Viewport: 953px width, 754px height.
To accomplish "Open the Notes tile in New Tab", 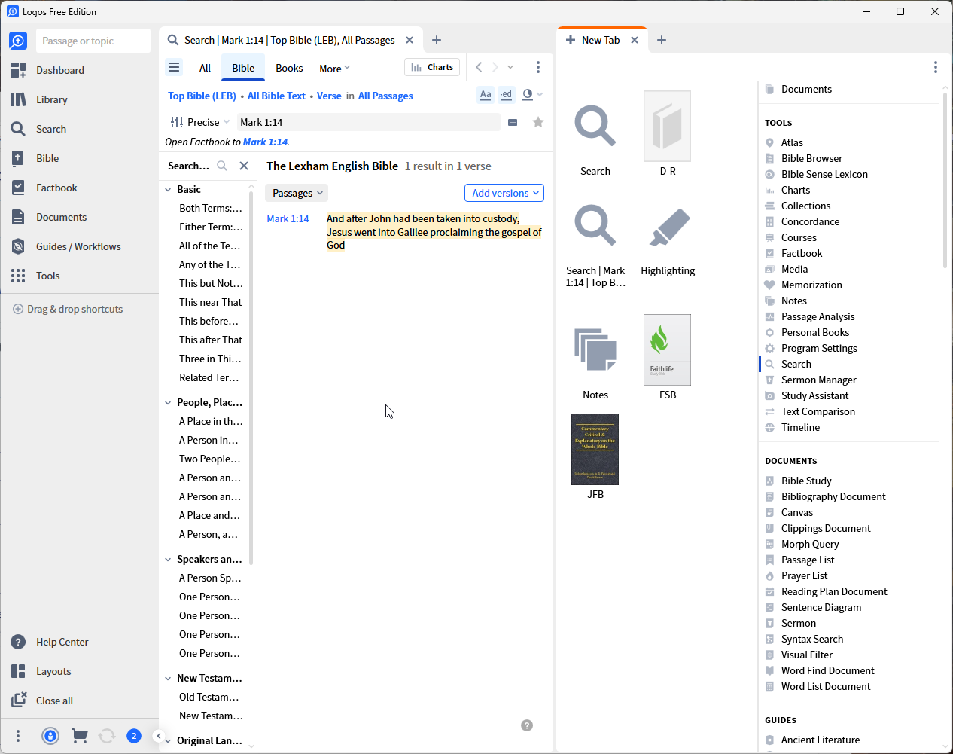I will [595, 363].
